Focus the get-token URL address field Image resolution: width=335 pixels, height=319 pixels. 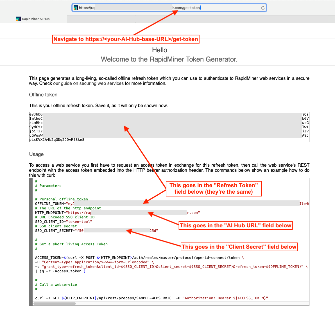coord(169,8)
